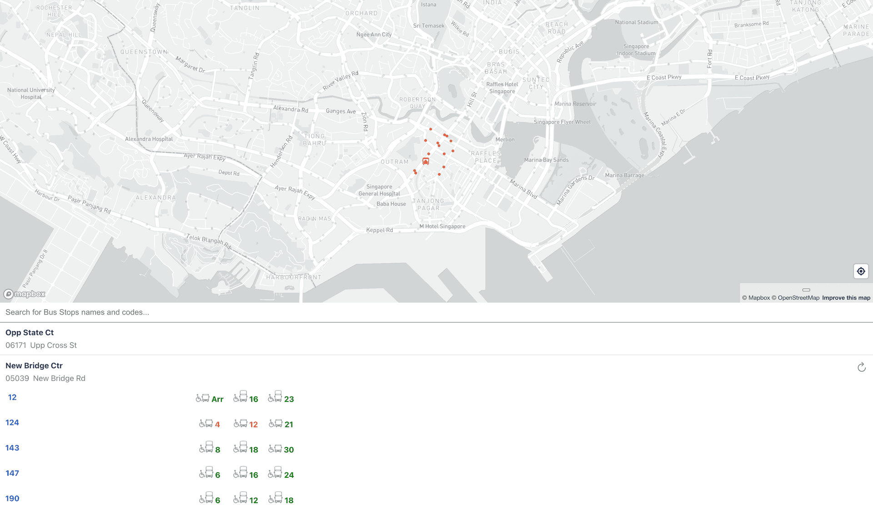Click the Mapbox logo

tap(25, 294)
